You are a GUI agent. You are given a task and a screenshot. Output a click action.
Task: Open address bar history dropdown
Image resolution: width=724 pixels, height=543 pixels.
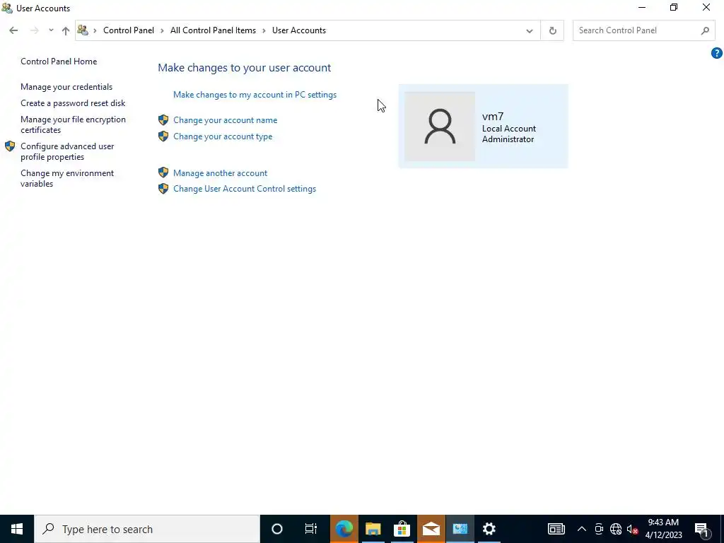[529, 31]
